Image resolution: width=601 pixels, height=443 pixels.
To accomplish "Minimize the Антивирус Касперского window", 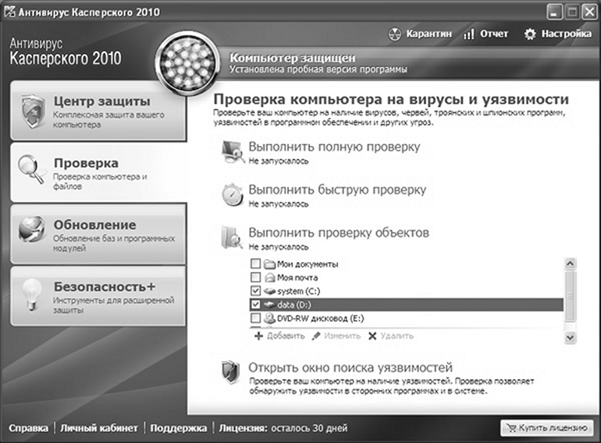I will click(554, 12).
